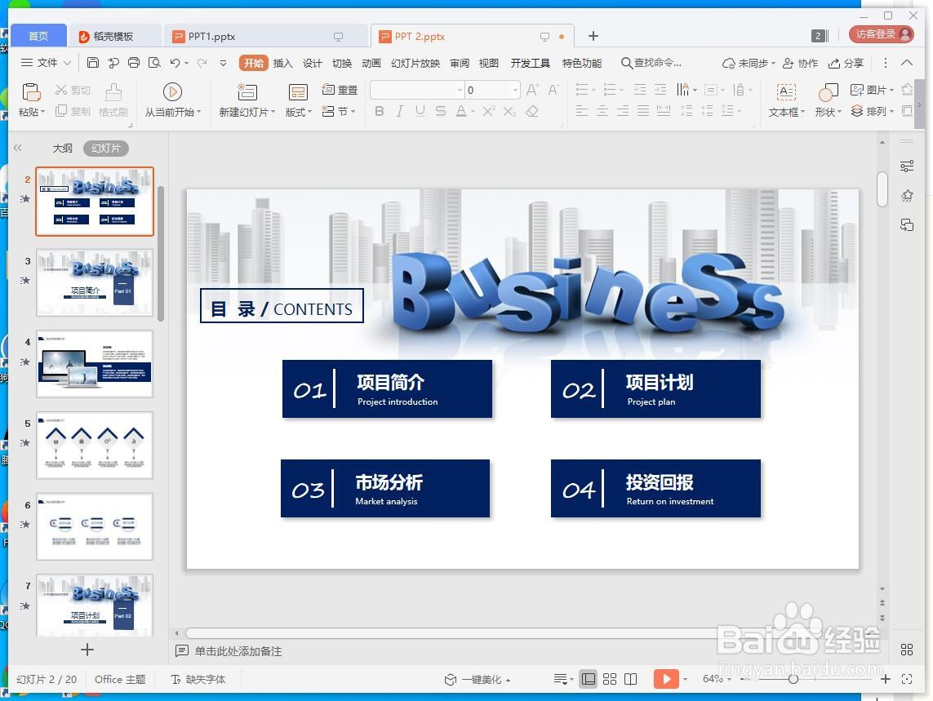Adjust the zoom slider handle
Image resolution: width=933 pixels, height=701 pixels.
pos(793,679)
